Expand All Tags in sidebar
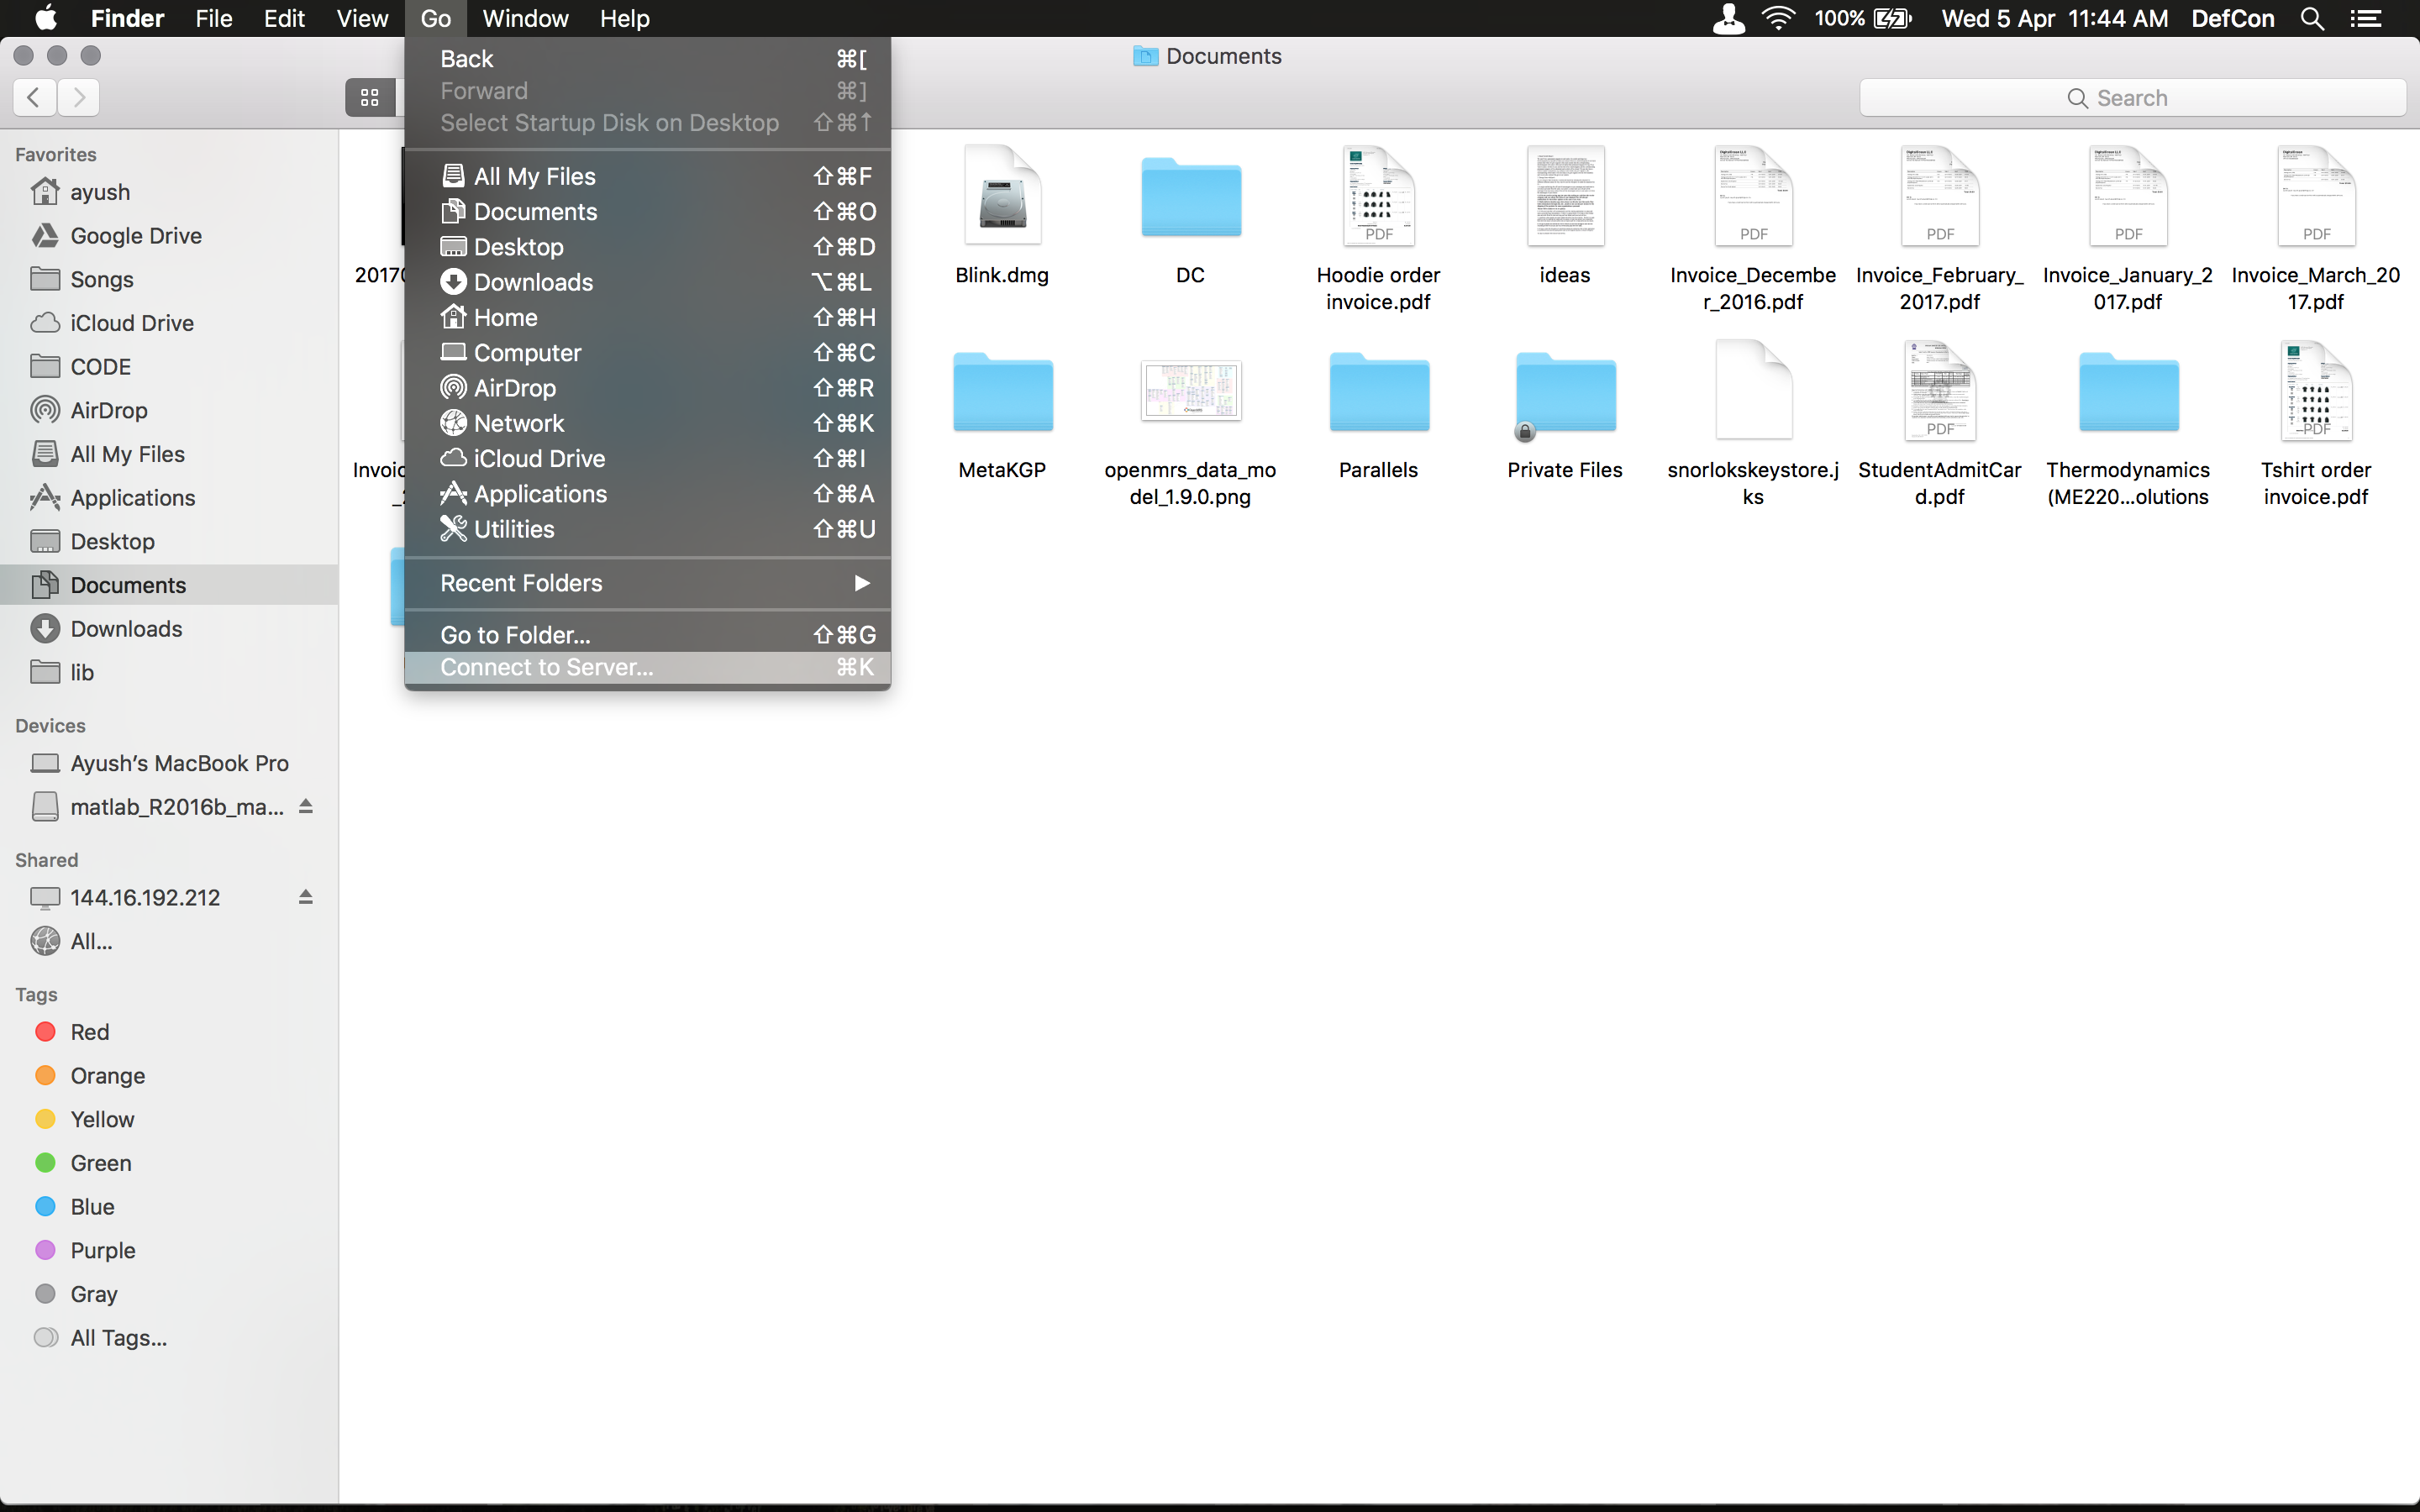 tap(117, 1338)
